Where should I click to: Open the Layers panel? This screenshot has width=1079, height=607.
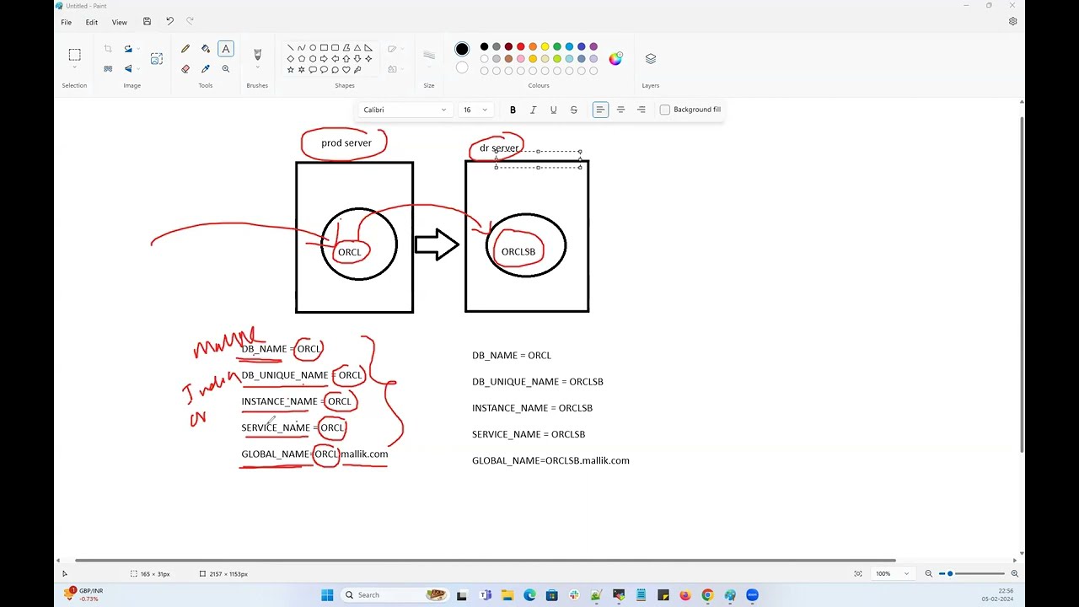click(x=651, y=59)
